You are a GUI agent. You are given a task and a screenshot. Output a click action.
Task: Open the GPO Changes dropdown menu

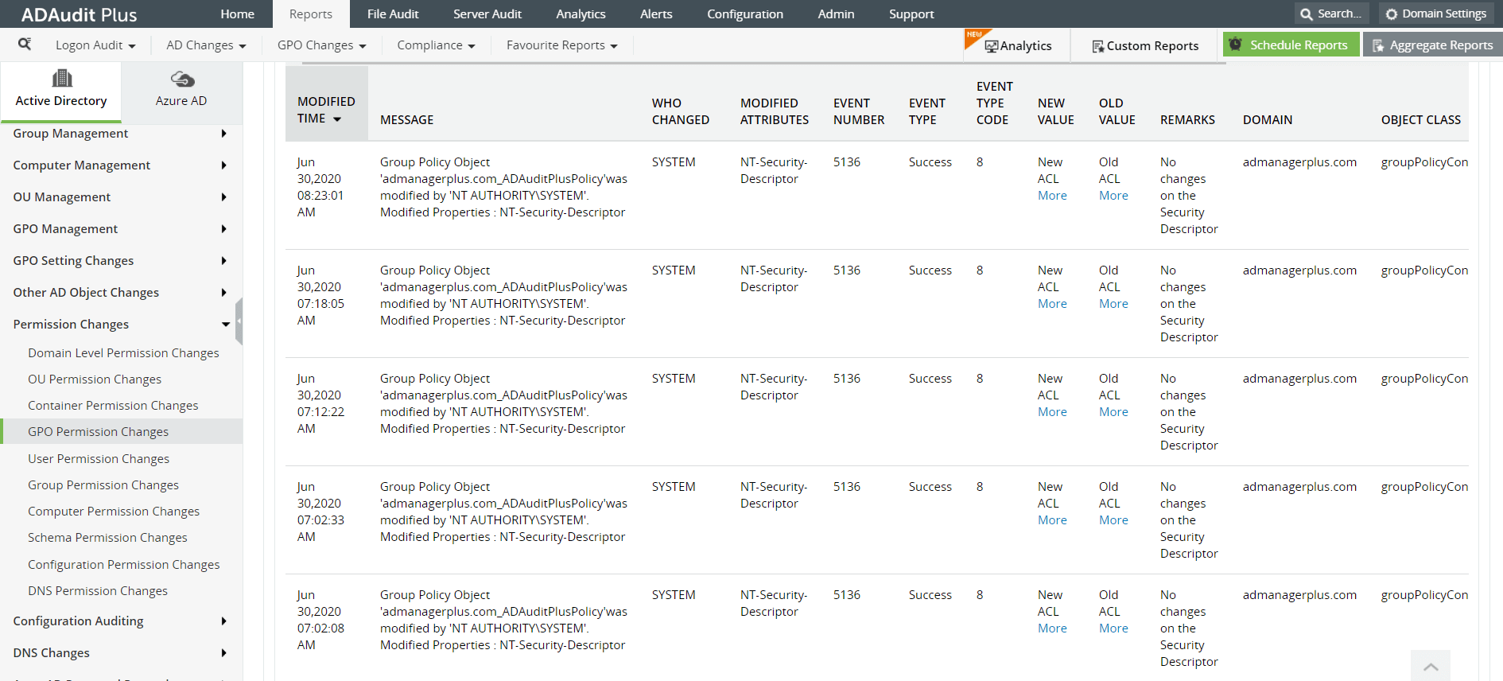[321, 45]
